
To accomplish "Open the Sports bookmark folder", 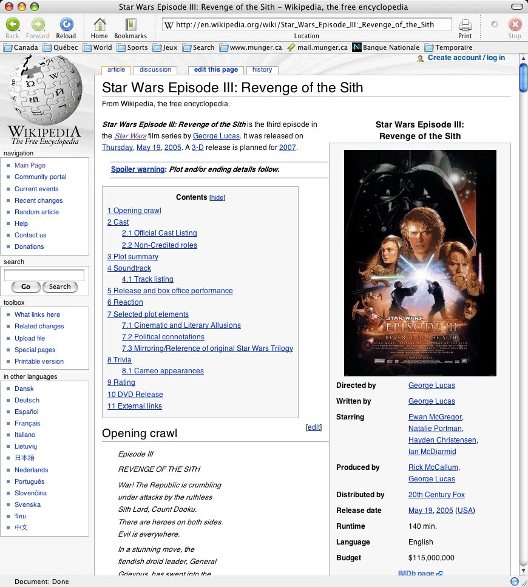I will click(x=132, y=47).
